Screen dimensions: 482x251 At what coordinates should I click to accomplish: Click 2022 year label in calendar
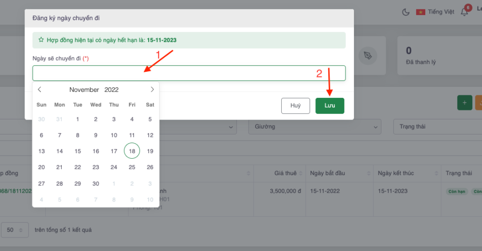111,90
